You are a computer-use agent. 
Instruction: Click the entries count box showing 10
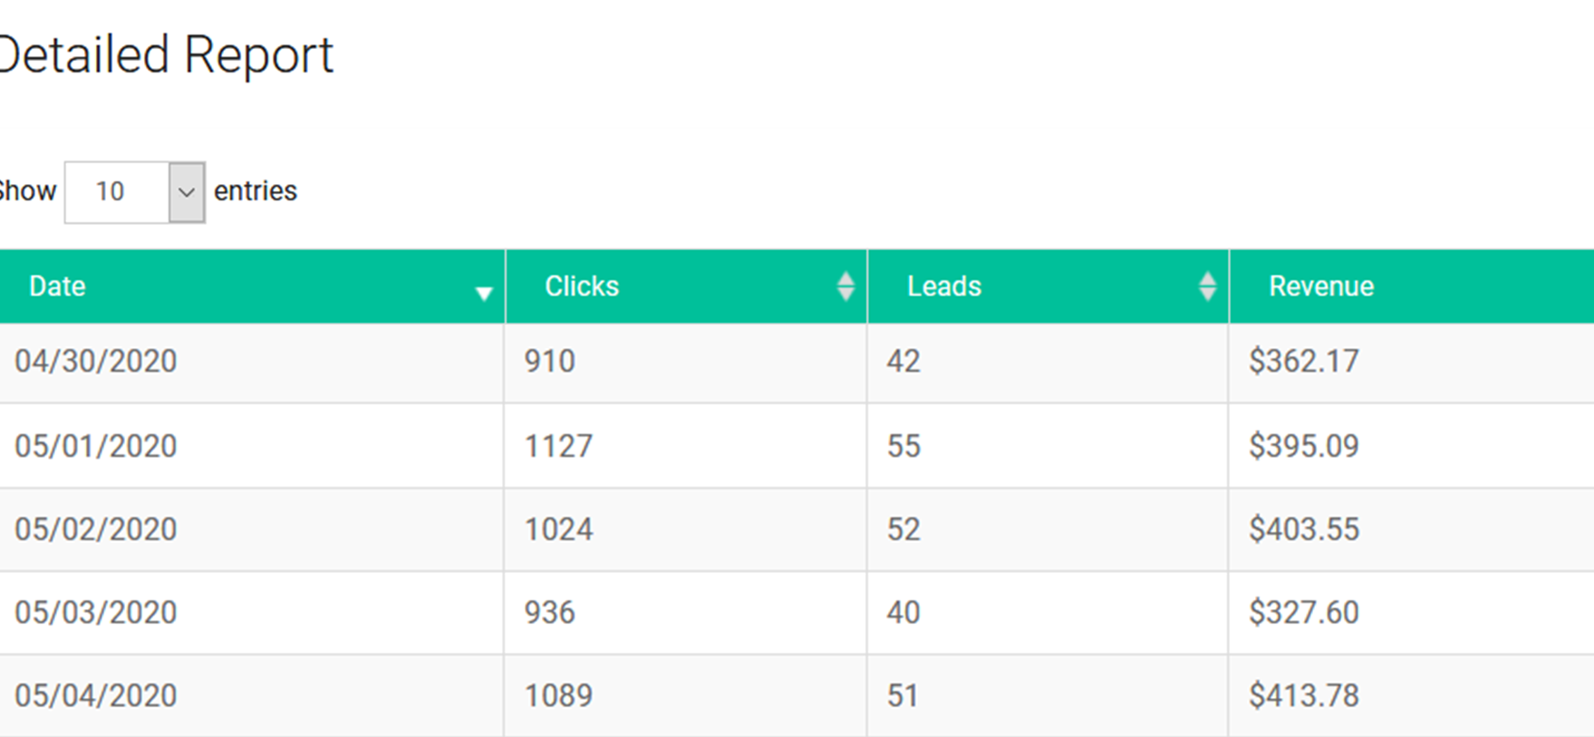tap(116, 192)
